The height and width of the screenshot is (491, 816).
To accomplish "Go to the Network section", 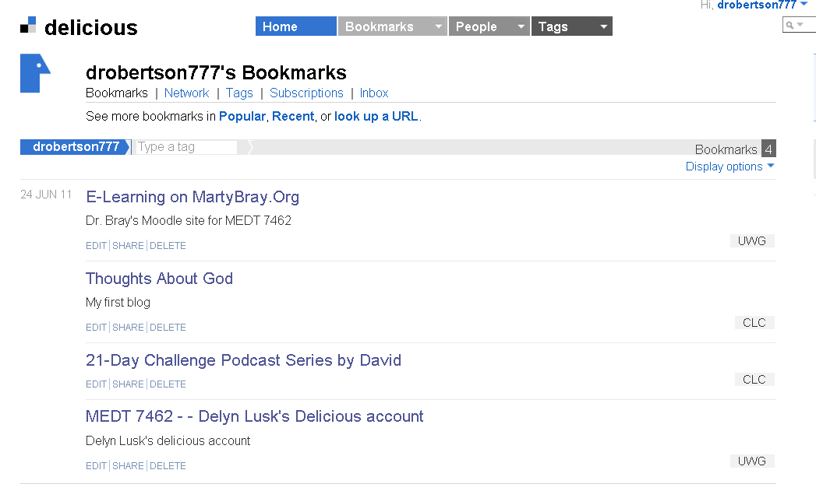I will [186, 93].
